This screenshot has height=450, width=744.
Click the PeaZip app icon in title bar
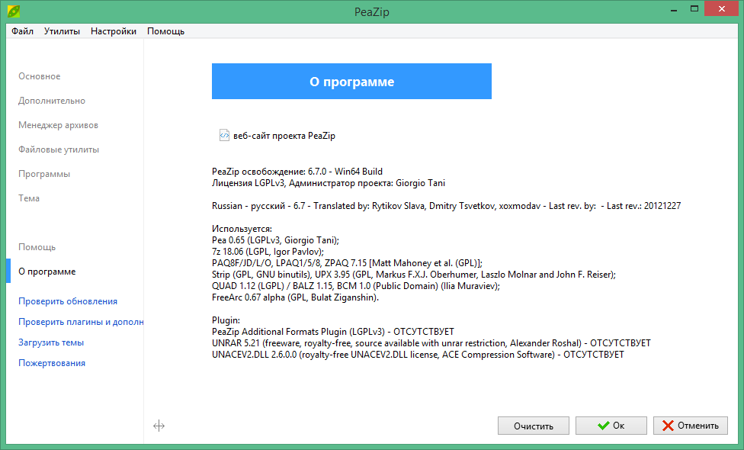[x=13, y=11]
